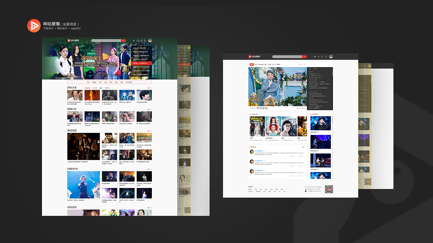Open the history clock icon in the homepage header
433x243 pixels.
[138, 40]
